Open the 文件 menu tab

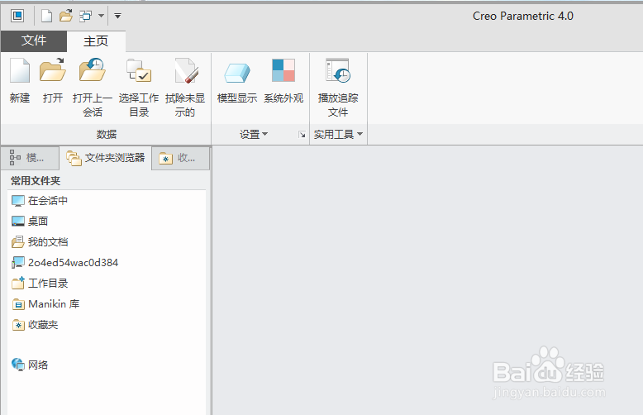34,41
